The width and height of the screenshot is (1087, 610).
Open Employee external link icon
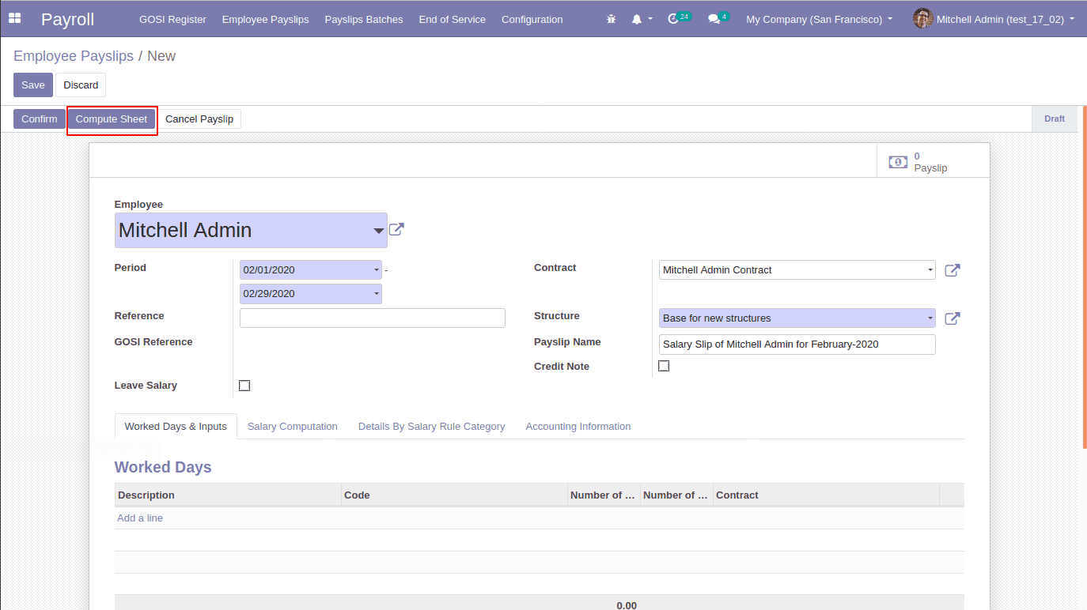tap(396, 230)
